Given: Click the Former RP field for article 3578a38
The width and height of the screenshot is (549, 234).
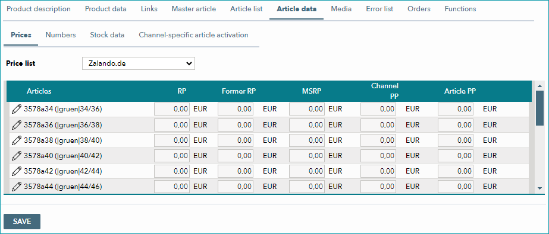Looking at the screenshot, I should tap(236, 140).
